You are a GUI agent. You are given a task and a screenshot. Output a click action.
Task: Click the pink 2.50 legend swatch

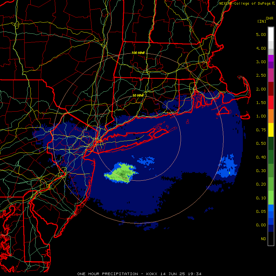tap(271, 75)
